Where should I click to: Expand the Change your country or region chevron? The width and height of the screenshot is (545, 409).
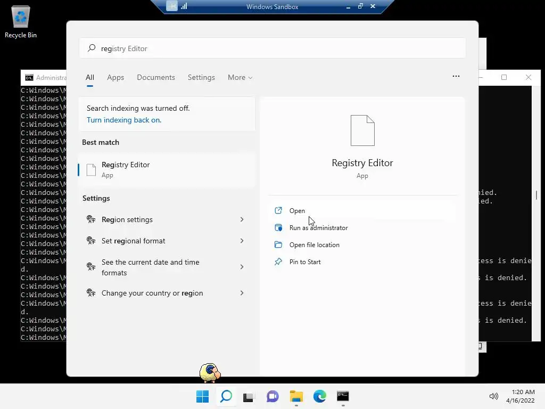coord(242,293)
